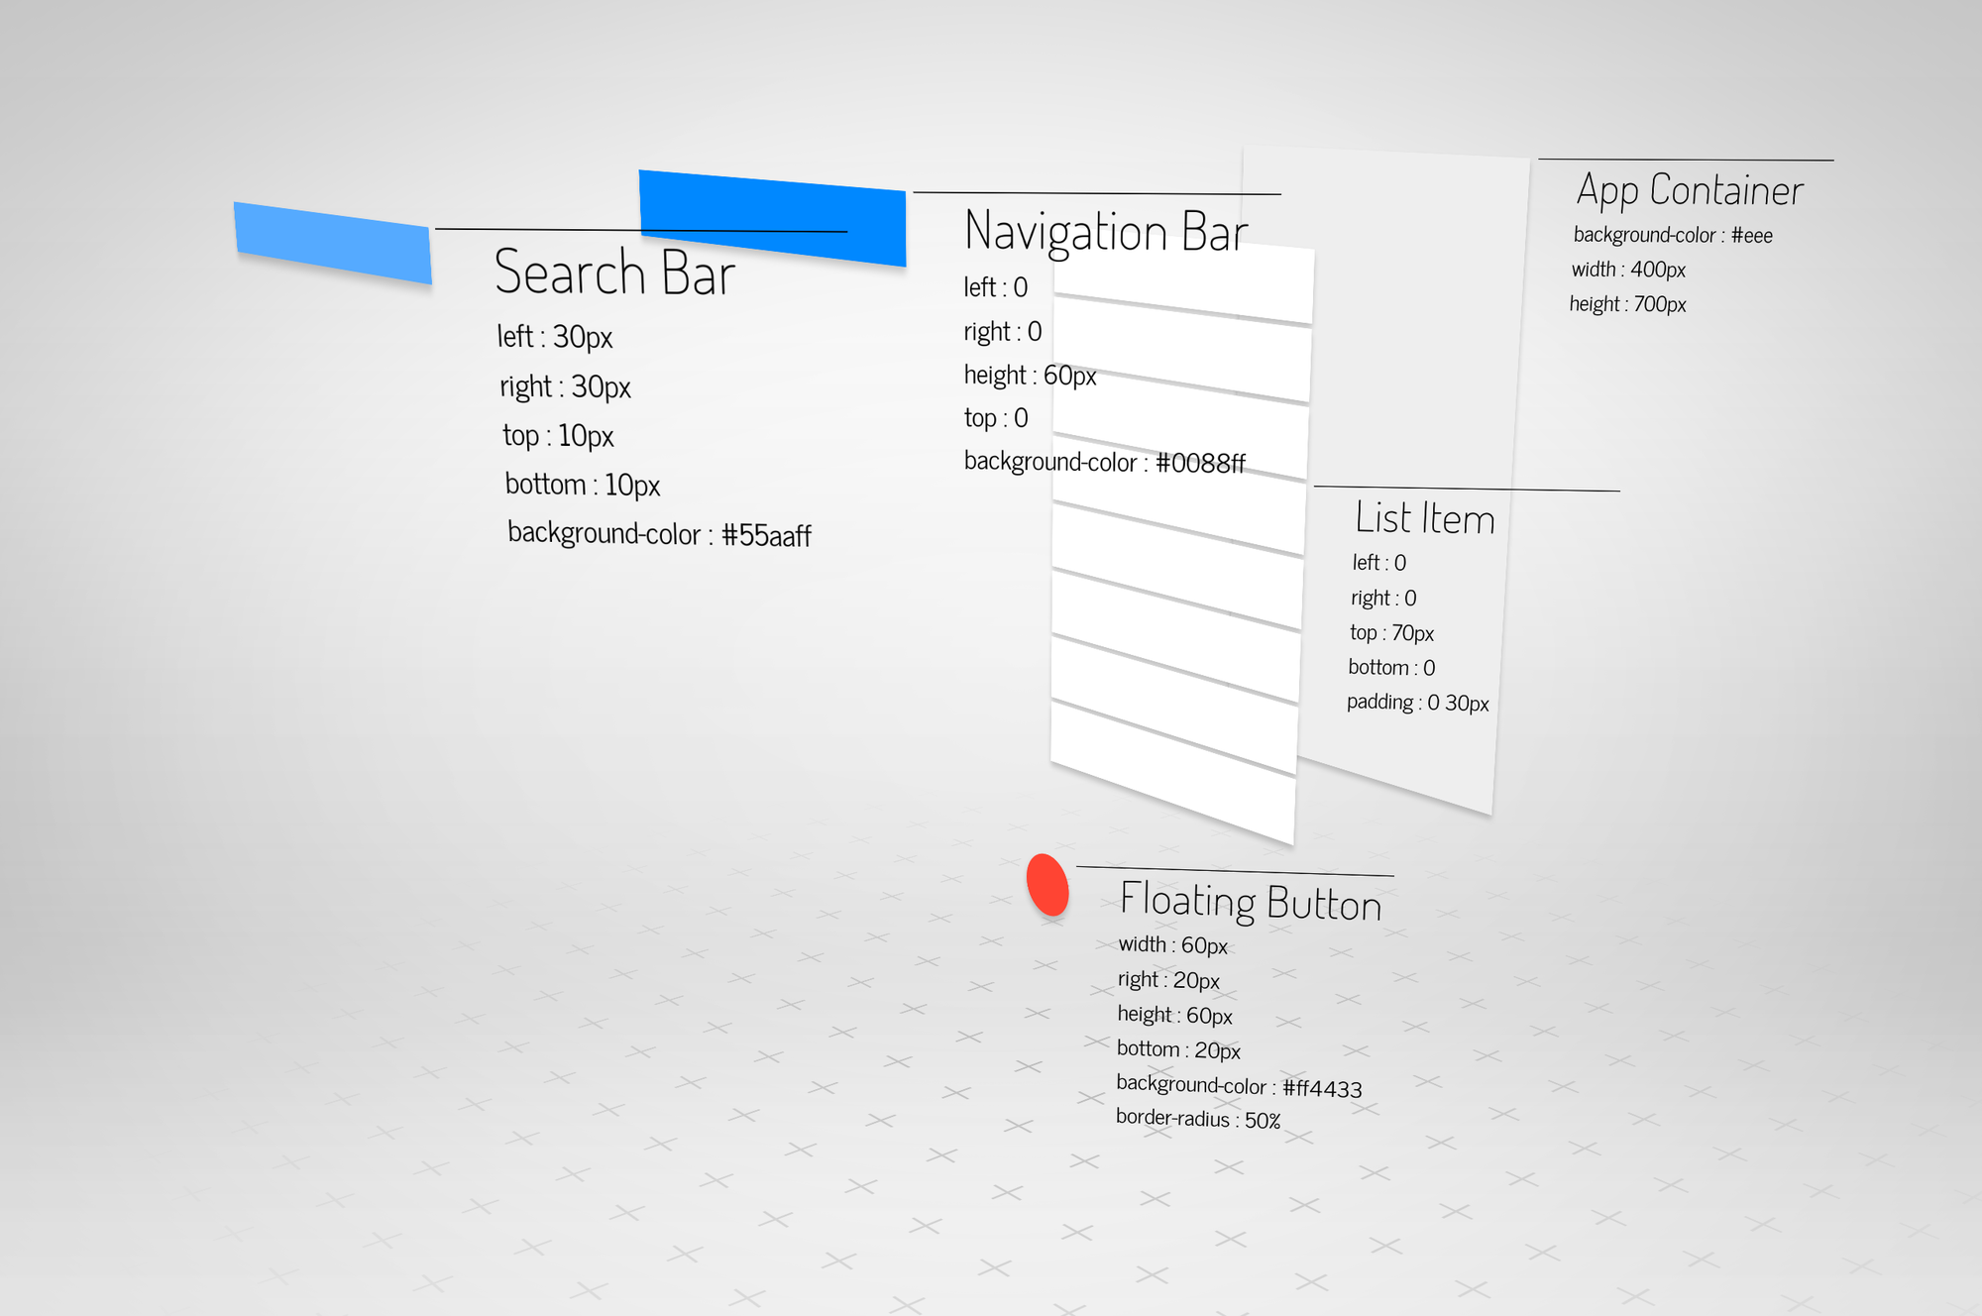Viewport: 1982px width, 1316px height.
Task: Click the border-radius : 50% property
Action: (1197, 1119)
